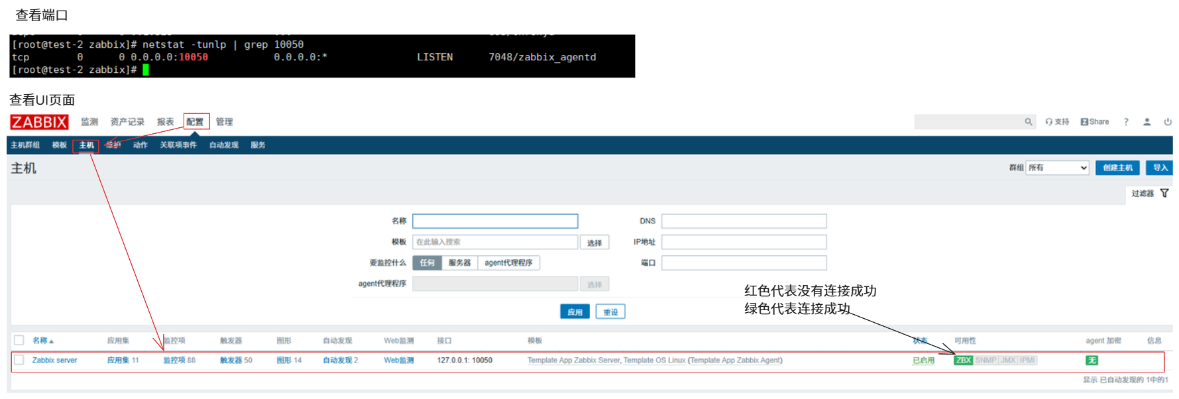Click the search magnifier icon

click(1028, 122)
